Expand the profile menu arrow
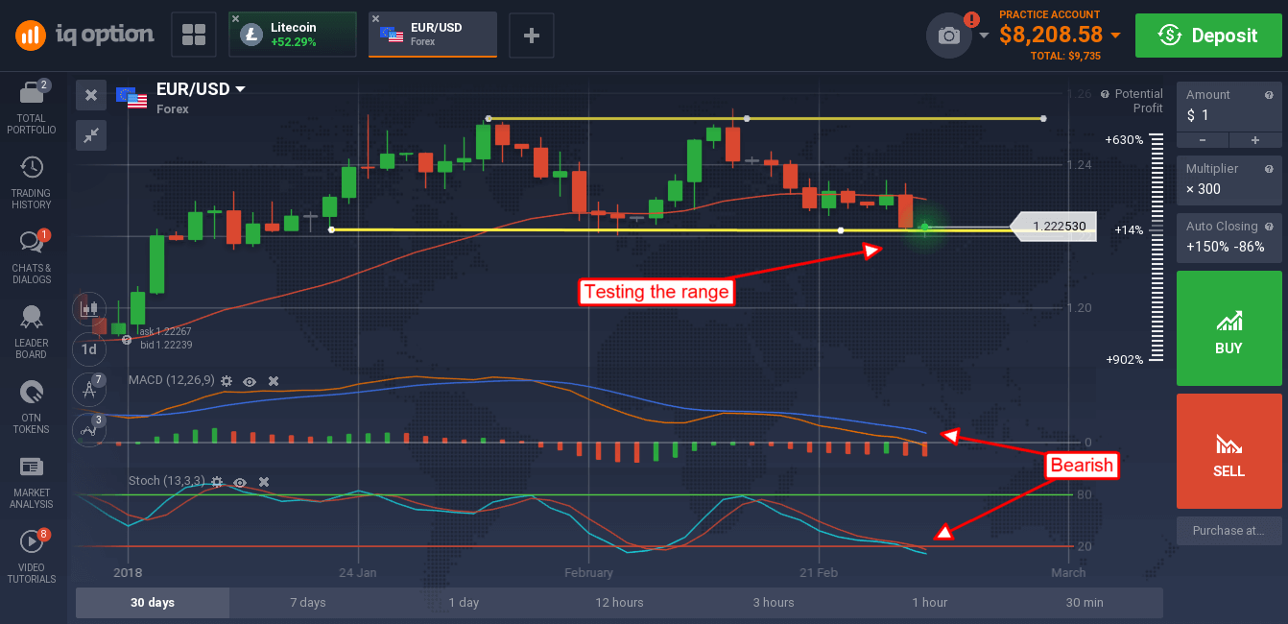1288x624 pixels. [x=984, y=36]
